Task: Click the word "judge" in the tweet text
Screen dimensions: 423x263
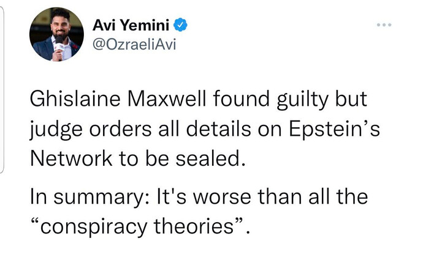Action: point(56,130)
